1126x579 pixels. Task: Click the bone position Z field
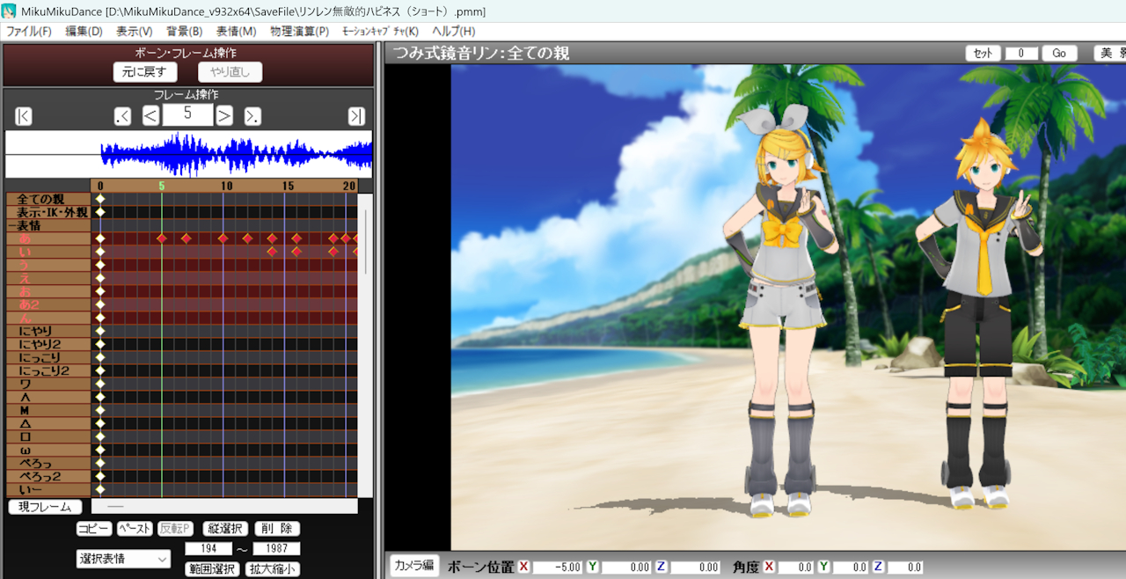pos(696,568)
